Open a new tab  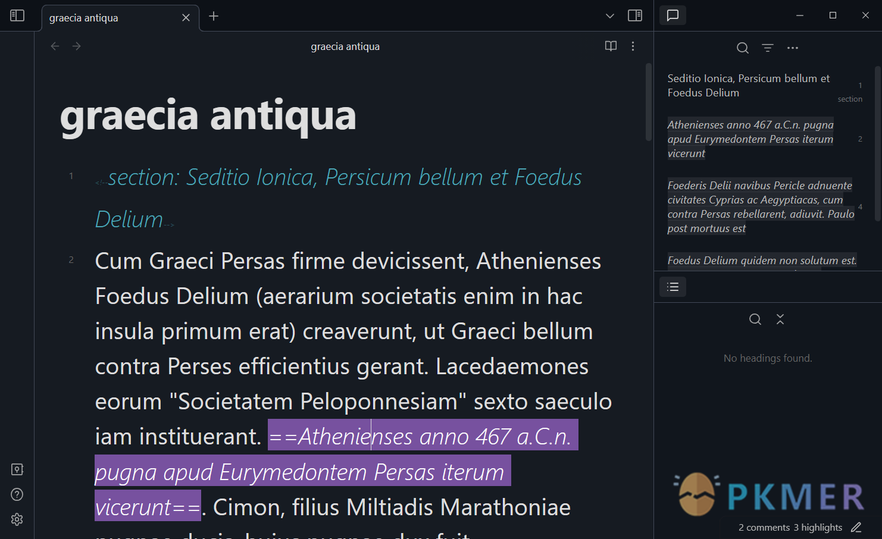pyautogui.click(x=214, y=17)
